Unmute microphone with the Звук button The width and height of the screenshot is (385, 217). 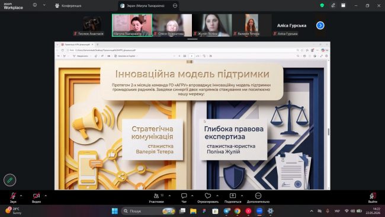pos(13,197)
